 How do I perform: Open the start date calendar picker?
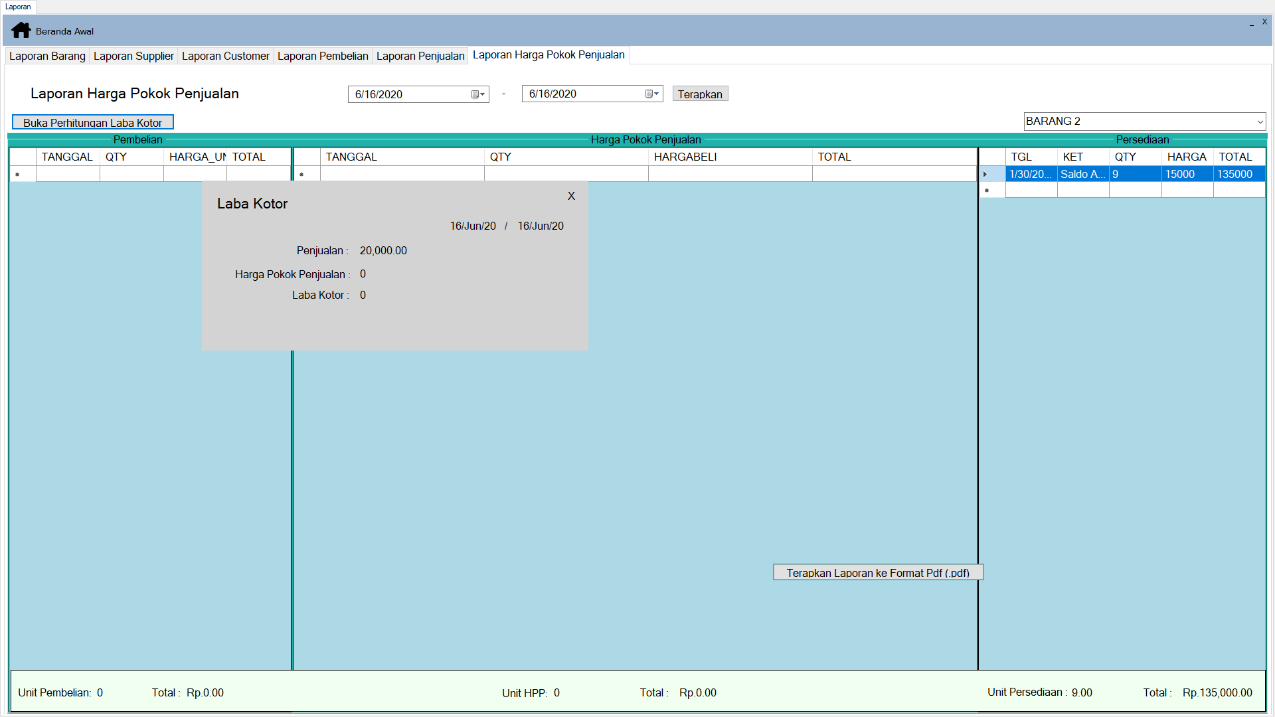pyautogui.click(x=477, y=94)
